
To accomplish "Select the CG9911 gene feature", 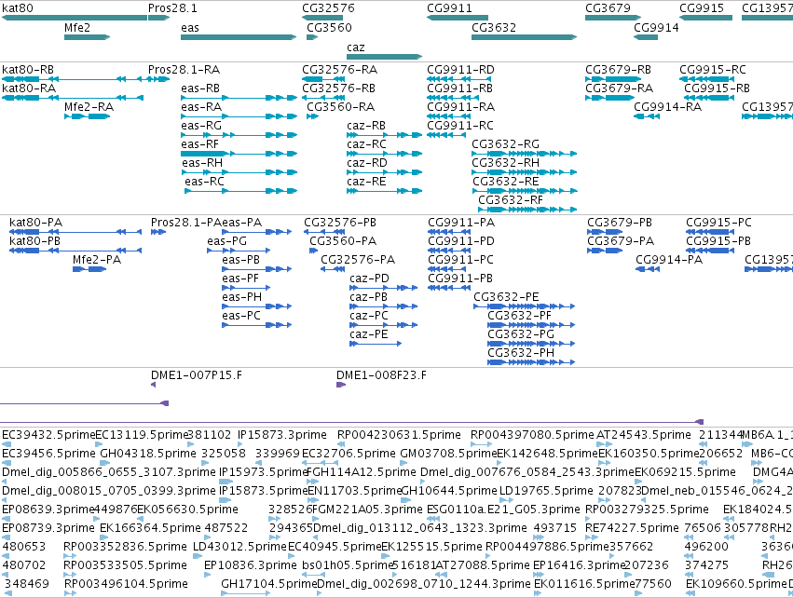I will (x=458, y=18).
